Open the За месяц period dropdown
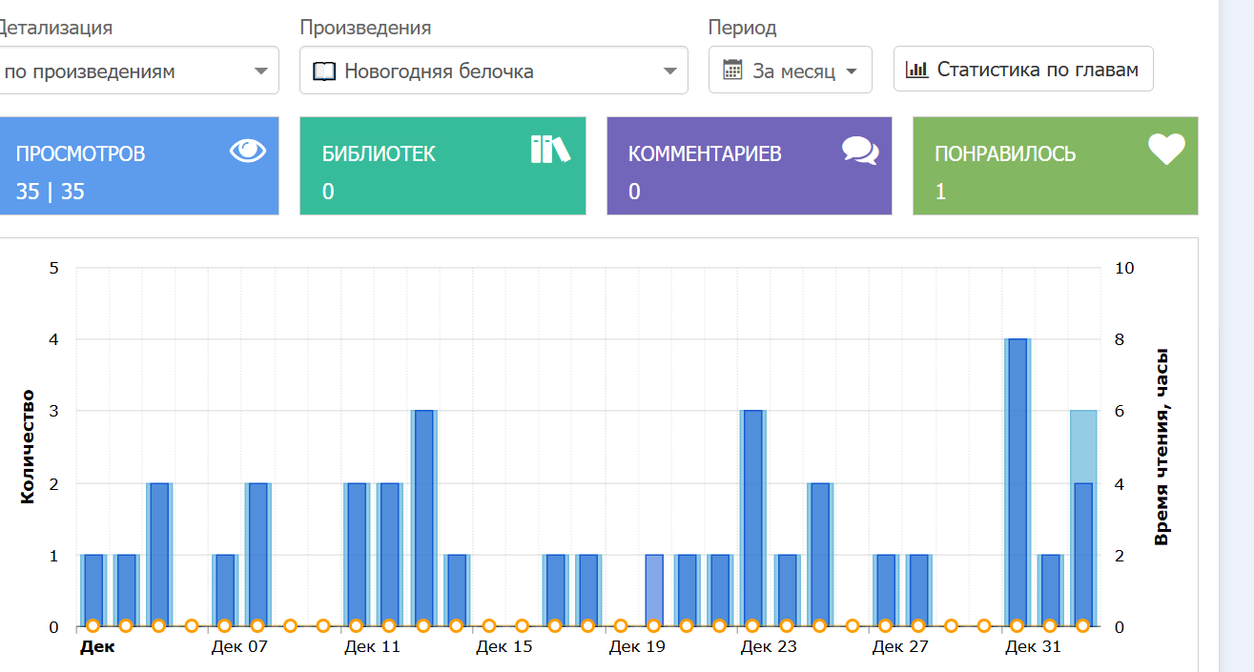Viewport: 1254px width, 672px height. (852, 71)
